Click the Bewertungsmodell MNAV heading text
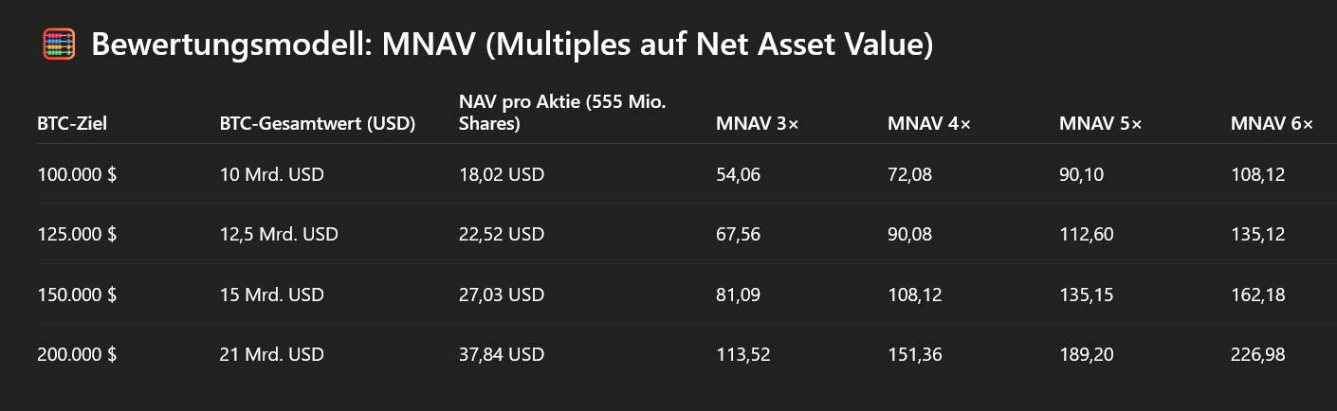Image resolution: width=1337 pixels, height=411 pixels. pos(512,45)
